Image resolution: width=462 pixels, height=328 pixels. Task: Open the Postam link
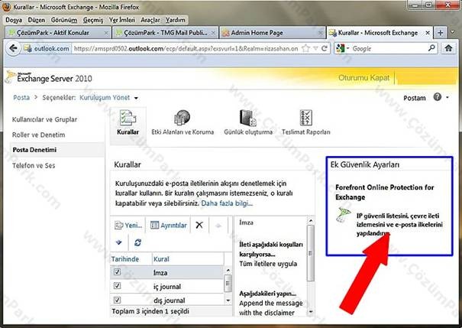click(x=414, y=98)
